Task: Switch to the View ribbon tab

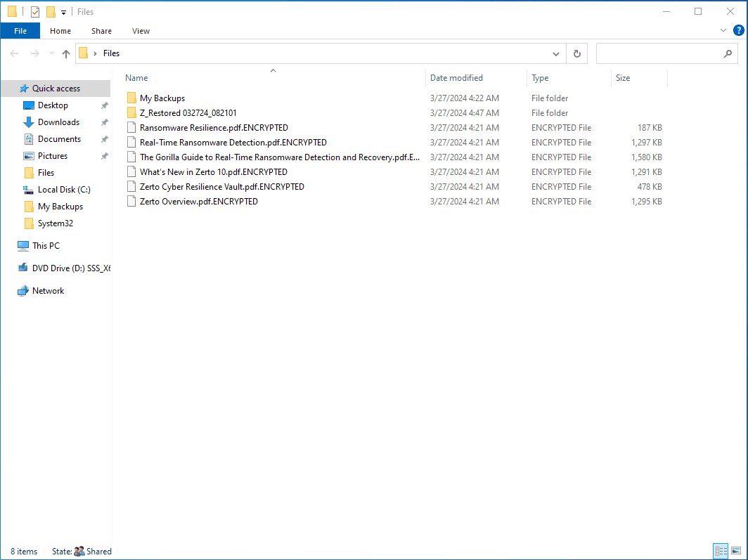Action: [x=141, y=31]
